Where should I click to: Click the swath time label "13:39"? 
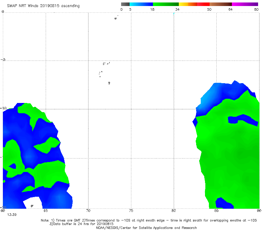click(x=12, y=215)
